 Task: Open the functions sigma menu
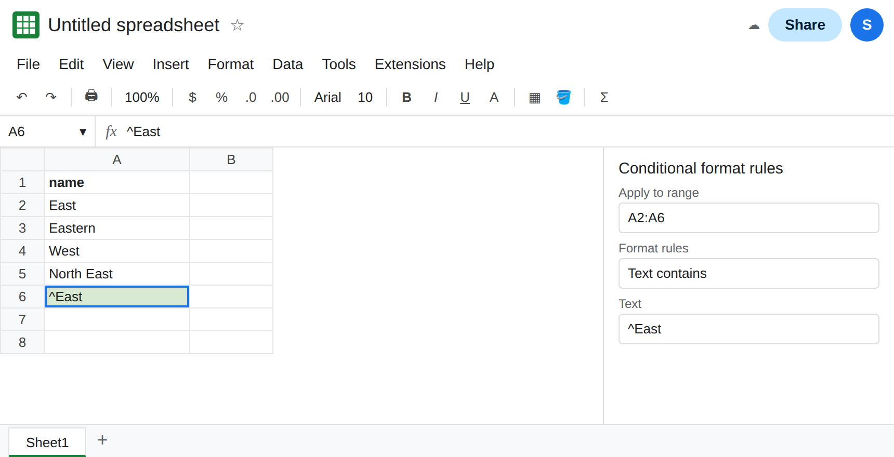[x=604, y=97]
